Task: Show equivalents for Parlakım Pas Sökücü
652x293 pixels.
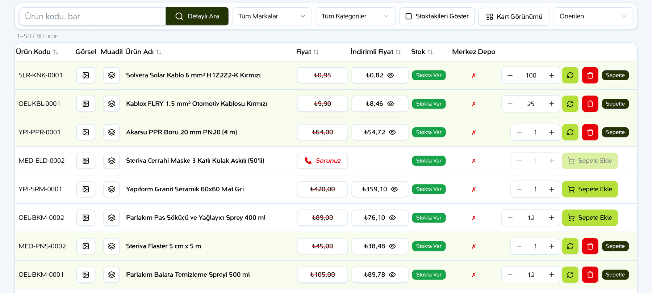Action: [x=112, y=218]
